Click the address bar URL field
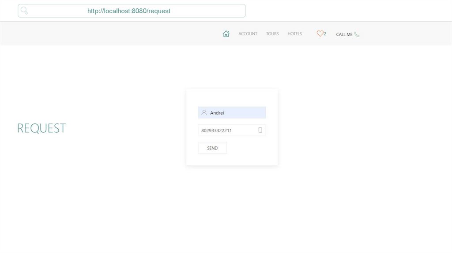 tap(132, 11)
